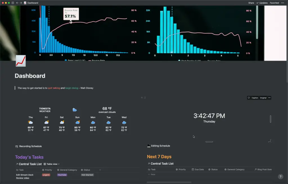The width and height of the screenshot is (288, 184).
Task: Open the three-dot page menu at top right
Action: [x=283, y=3]
